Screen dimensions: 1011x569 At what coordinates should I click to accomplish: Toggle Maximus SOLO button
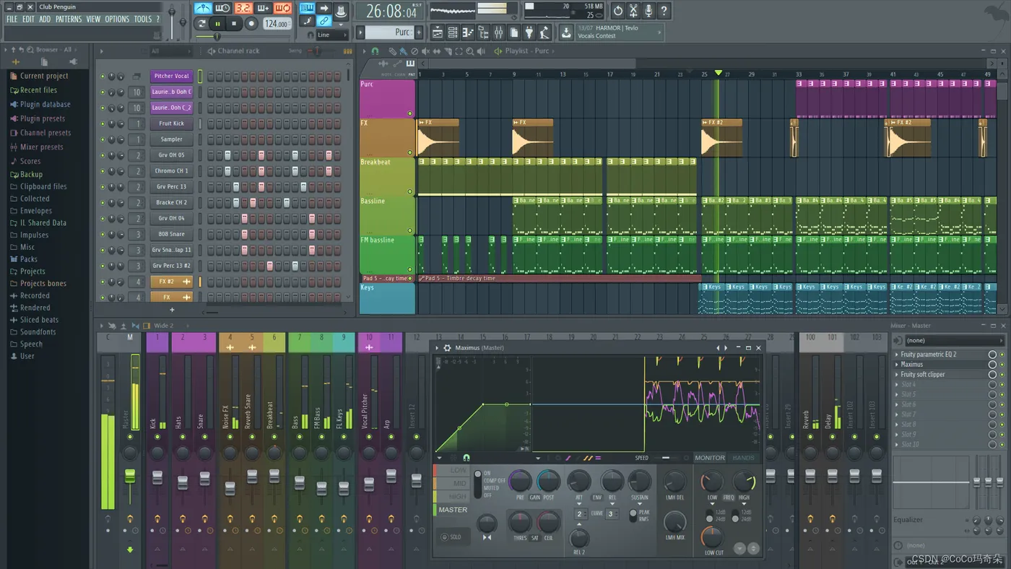tap(451, 537)
